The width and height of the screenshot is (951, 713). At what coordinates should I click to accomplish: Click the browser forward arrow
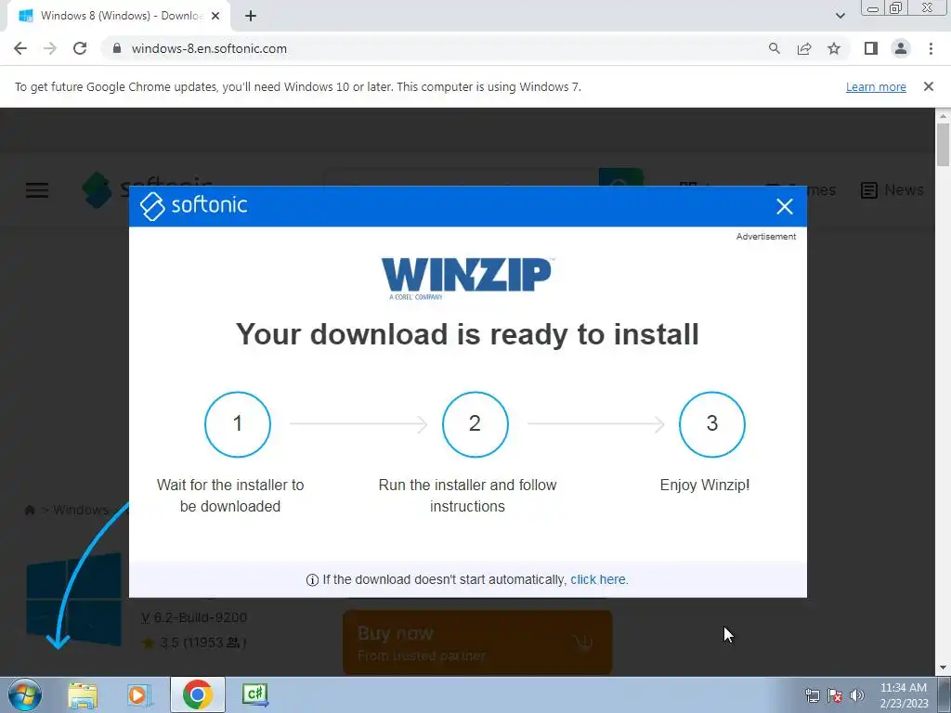[x=50, y=48]
